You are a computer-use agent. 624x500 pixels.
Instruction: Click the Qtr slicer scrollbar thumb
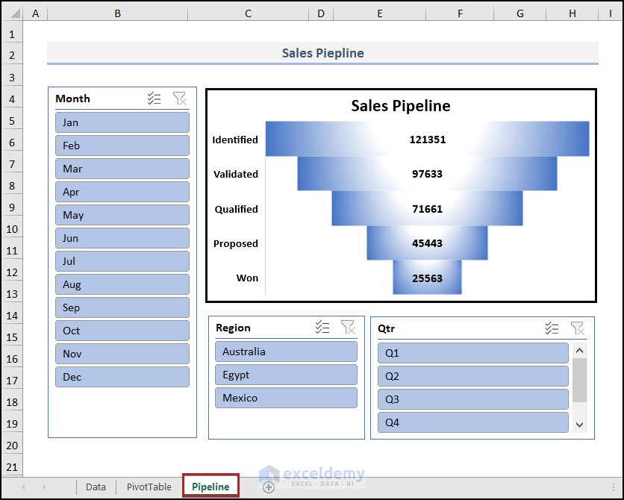[579, 381]
